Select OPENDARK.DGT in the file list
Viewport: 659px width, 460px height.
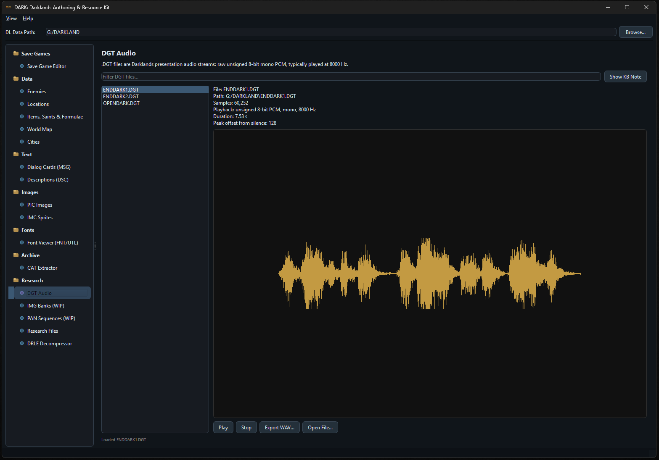pos(155,103)
